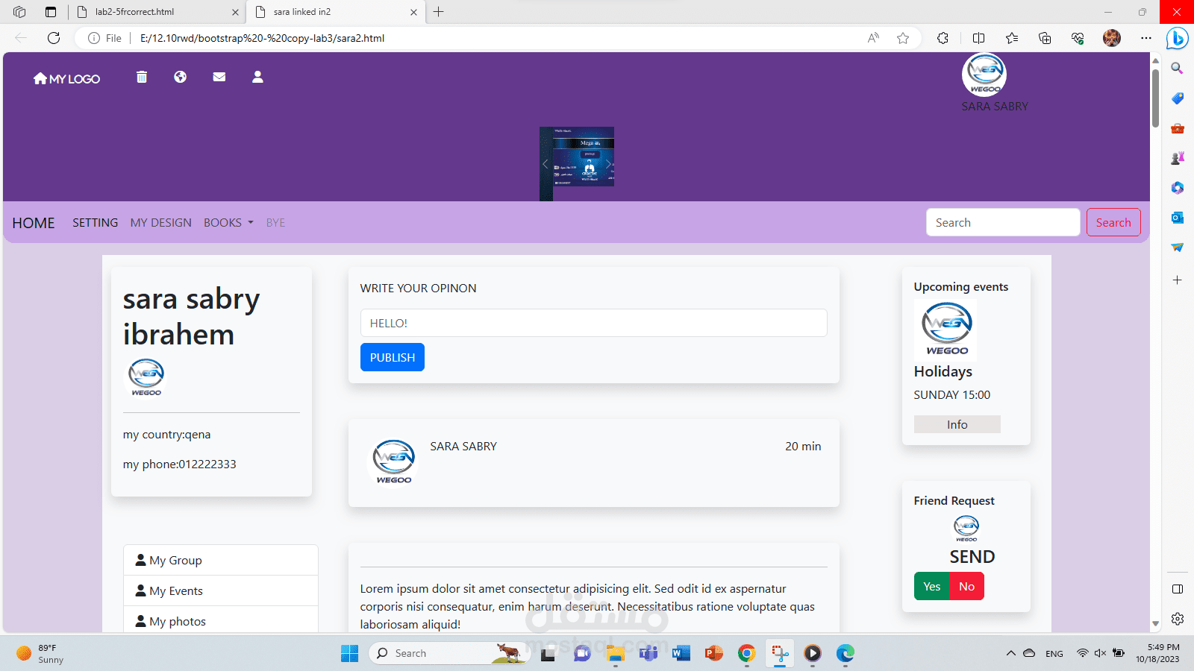Click the PUBLISH button

click(393, 357)
